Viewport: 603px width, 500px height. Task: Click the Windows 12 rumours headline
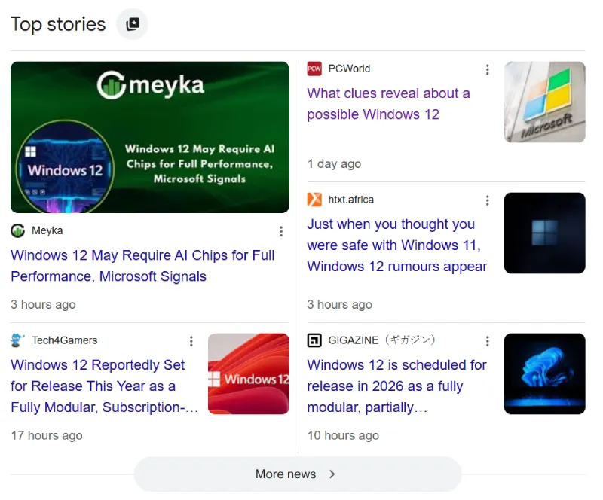point(397,245)
